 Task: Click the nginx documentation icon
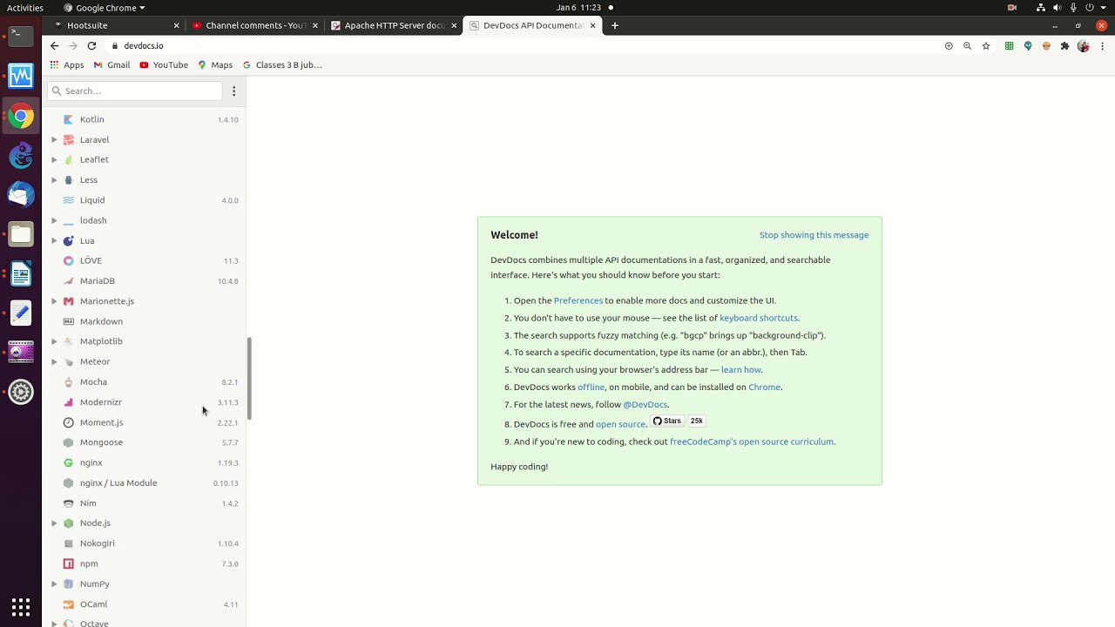pos(69,462)
